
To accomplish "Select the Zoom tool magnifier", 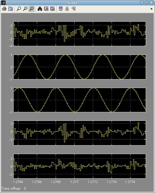I will tap(19, 9).
